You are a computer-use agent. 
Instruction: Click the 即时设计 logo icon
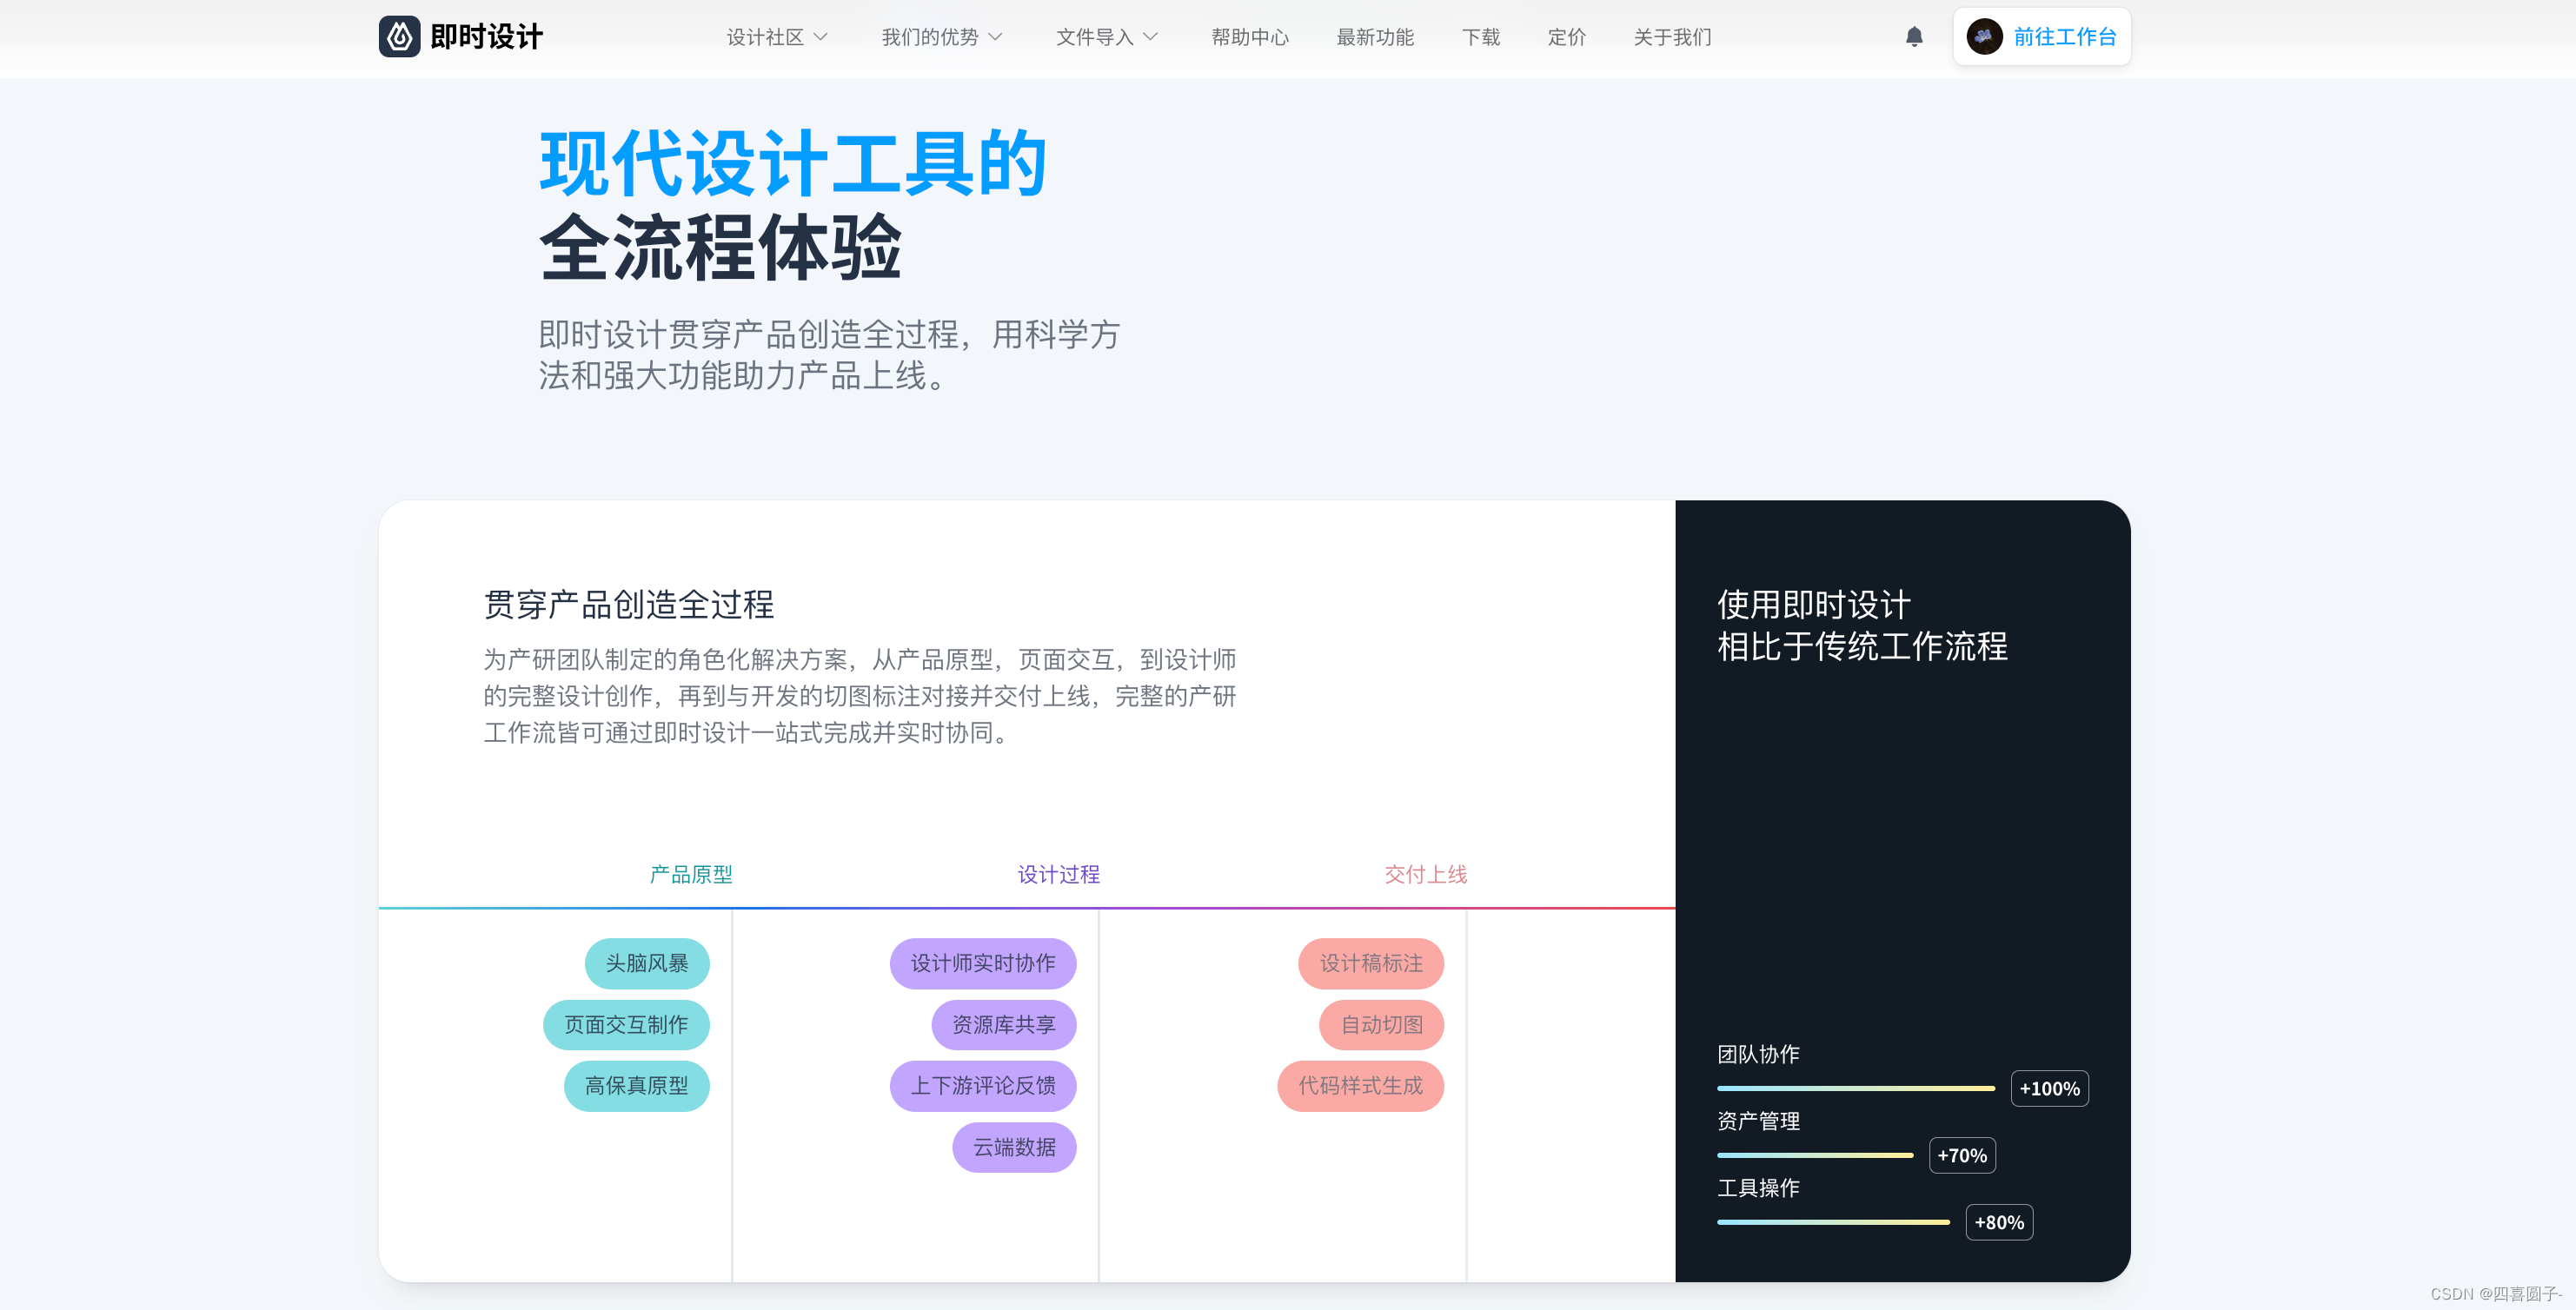point(399,37)
